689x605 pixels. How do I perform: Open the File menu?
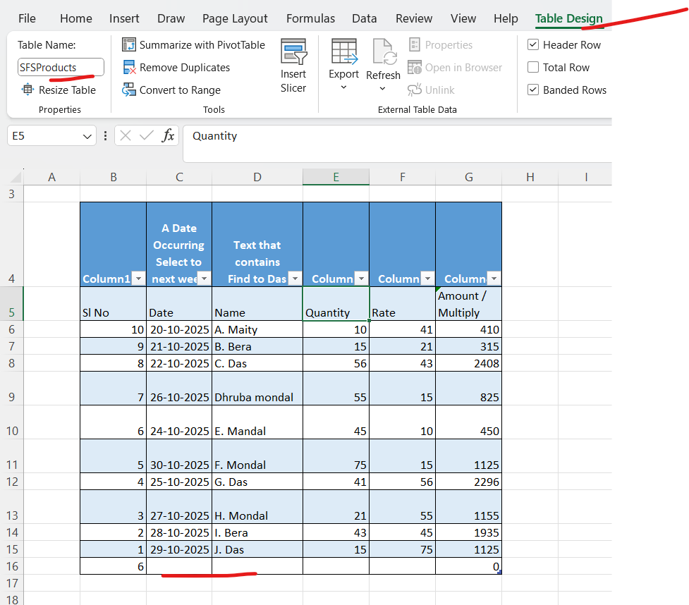pyautogui.click(x=27, y=19)
